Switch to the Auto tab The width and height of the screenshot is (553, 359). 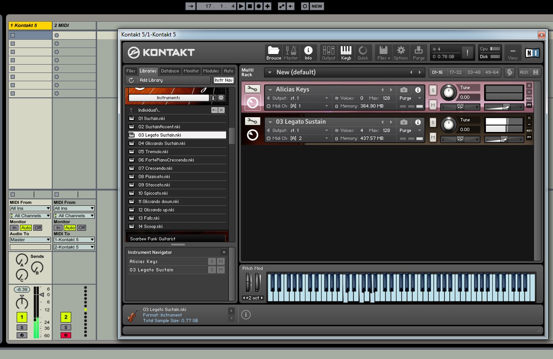point(228,71)
